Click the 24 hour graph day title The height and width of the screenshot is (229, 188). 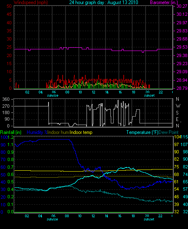(104, 2)
